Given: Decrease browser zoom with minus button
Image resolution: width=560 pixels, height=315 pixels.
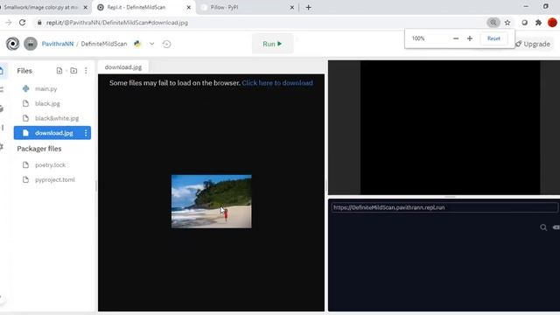Looking at the screenshot, I should point(456,38).
